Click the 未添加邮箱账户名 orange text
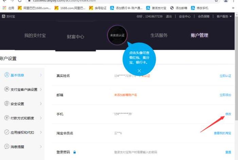The height and width of the screenshot is (160, 238). click(125, 95)
